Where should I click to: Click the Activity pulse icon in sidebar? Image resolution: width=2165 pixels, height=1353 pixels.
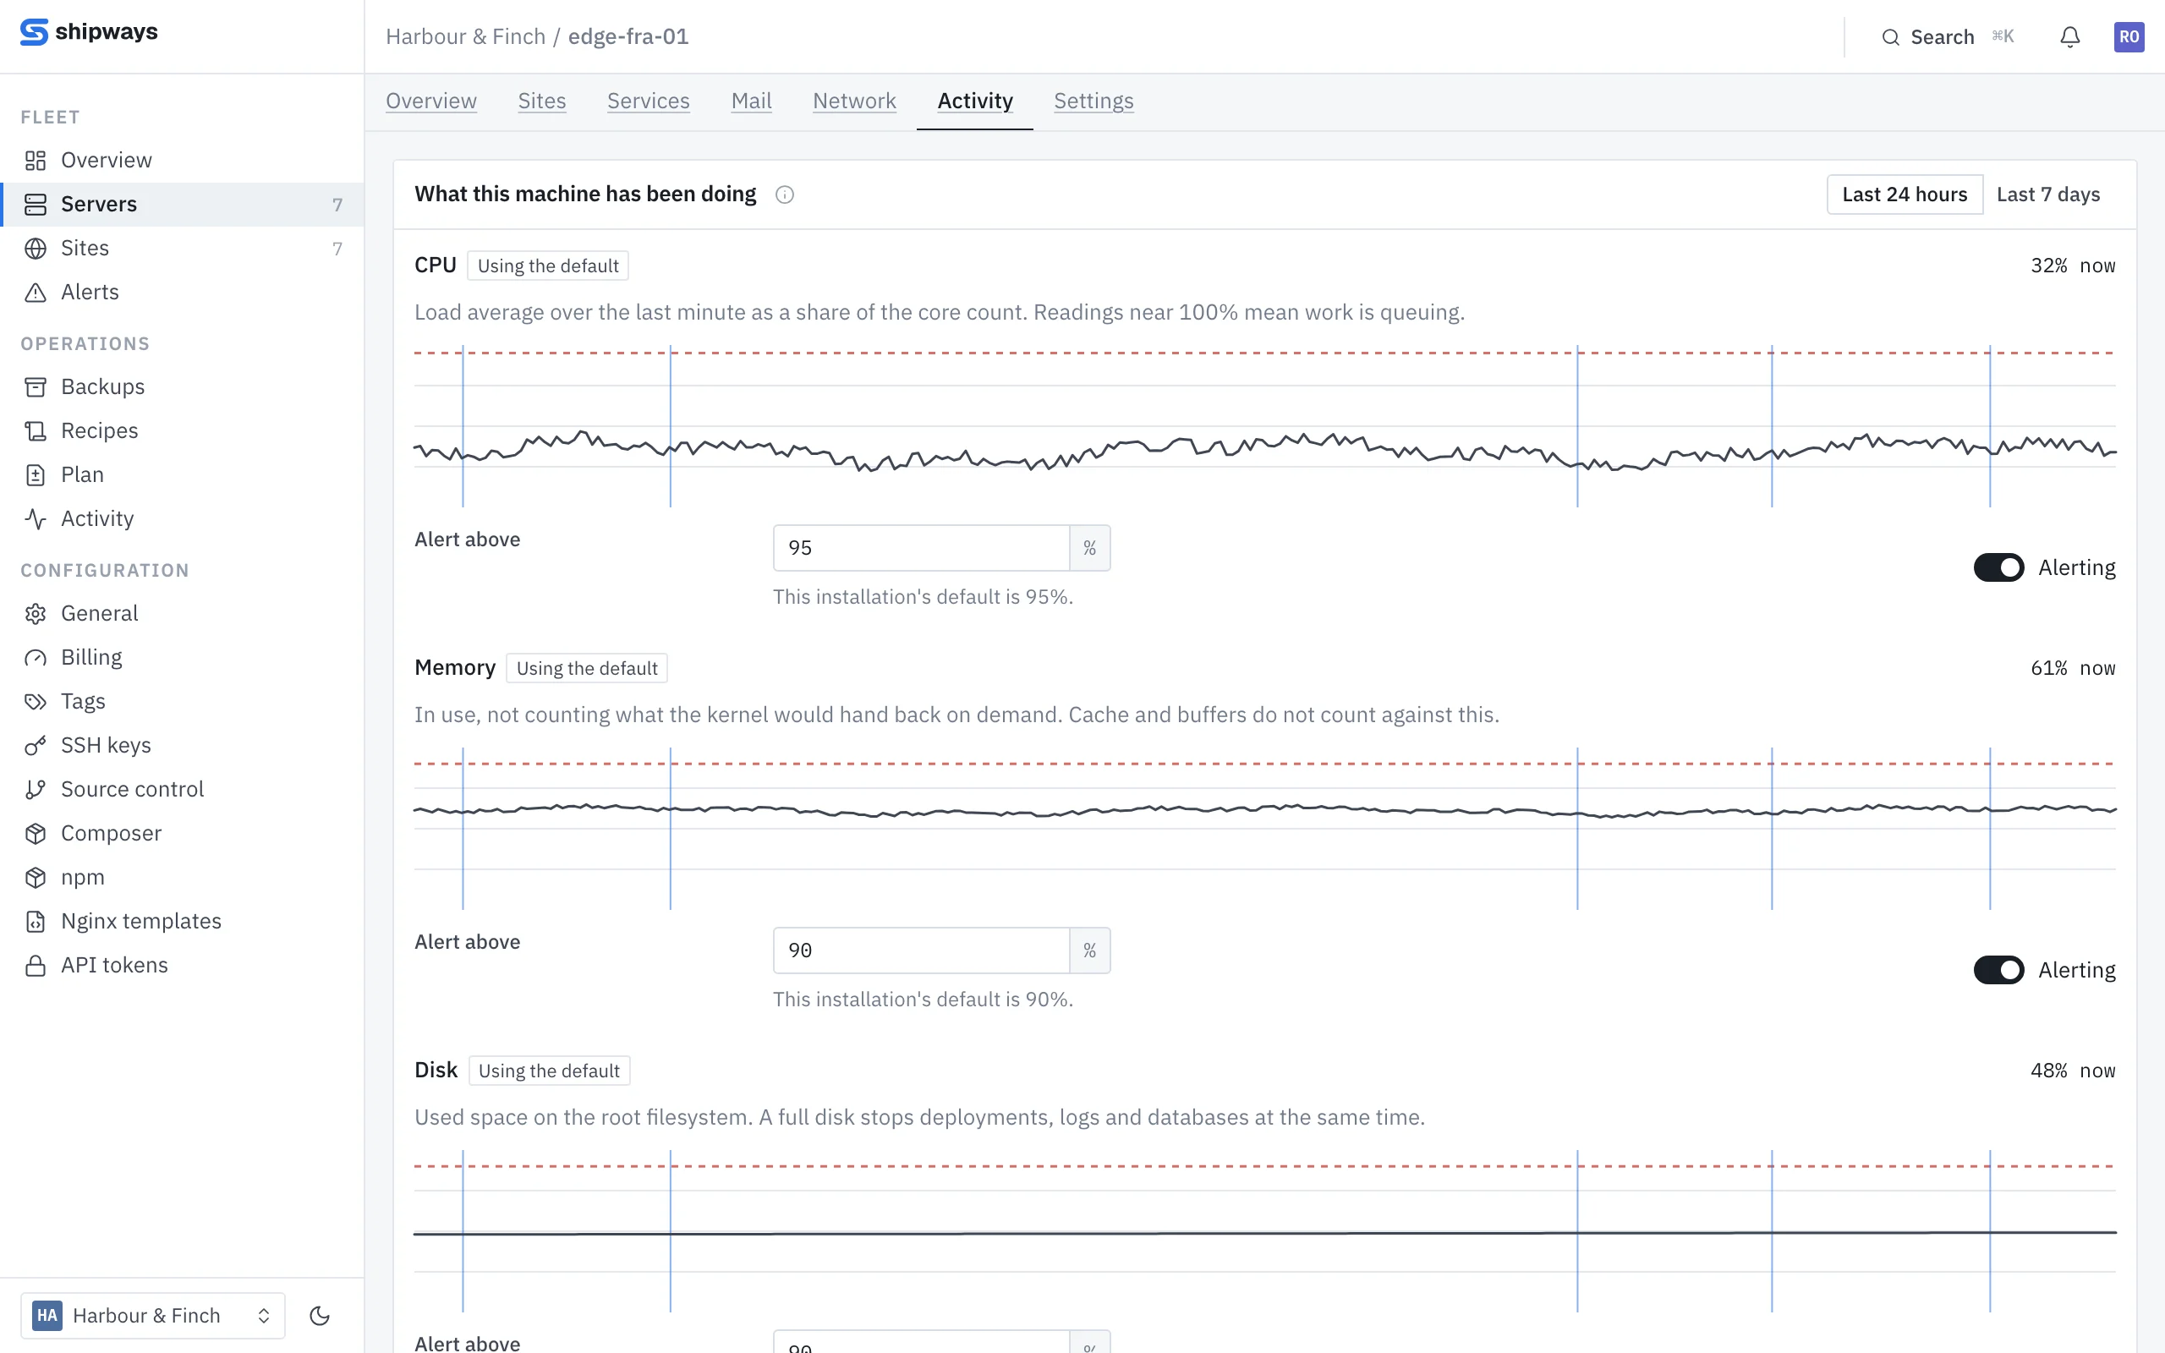pyautogui.click(x=36, y=518)
